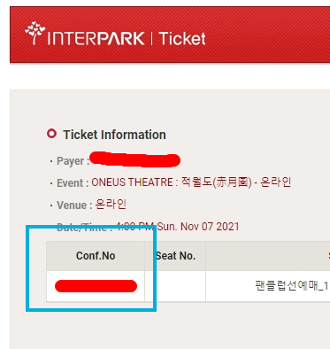The height and width of the screenshot is (349, 330).
Task: Click the redacted payer name
Action: [x=134, y=159]
